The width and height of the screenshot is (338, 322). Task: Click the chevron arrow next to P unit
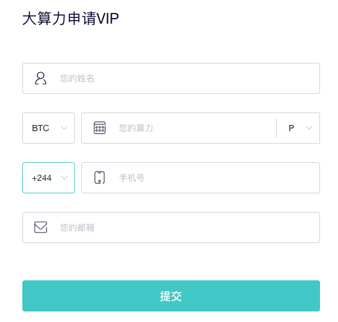(309, 128)
